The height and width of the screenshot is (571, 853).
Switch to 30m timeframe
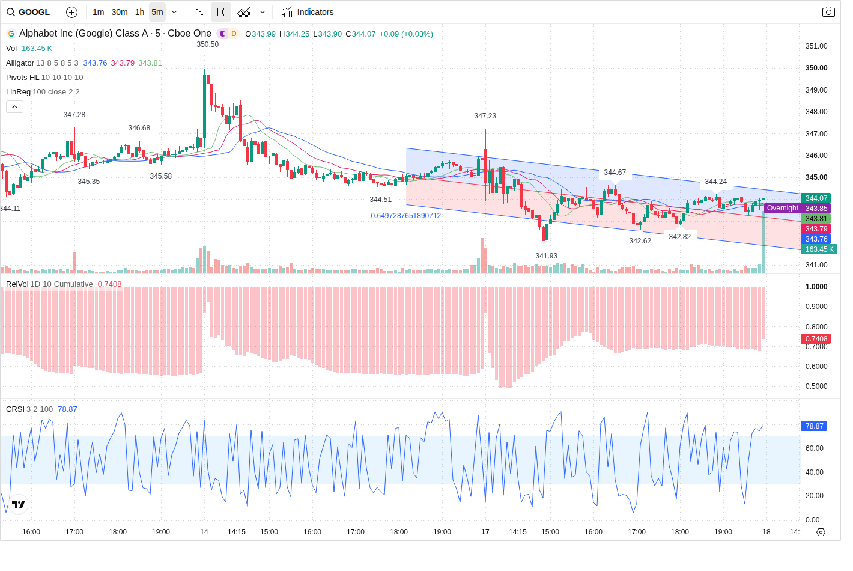120,12
